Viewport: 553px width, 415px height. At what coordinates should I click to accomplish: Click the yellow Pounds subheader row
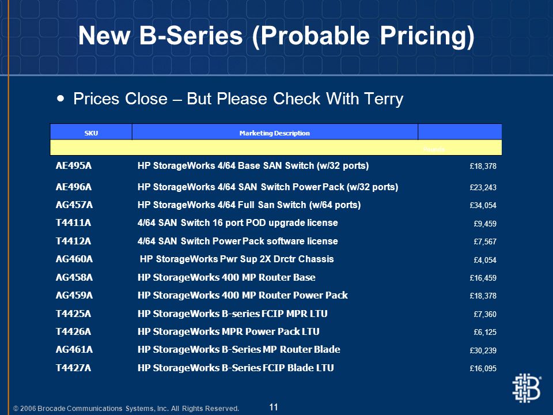[276, 148]
